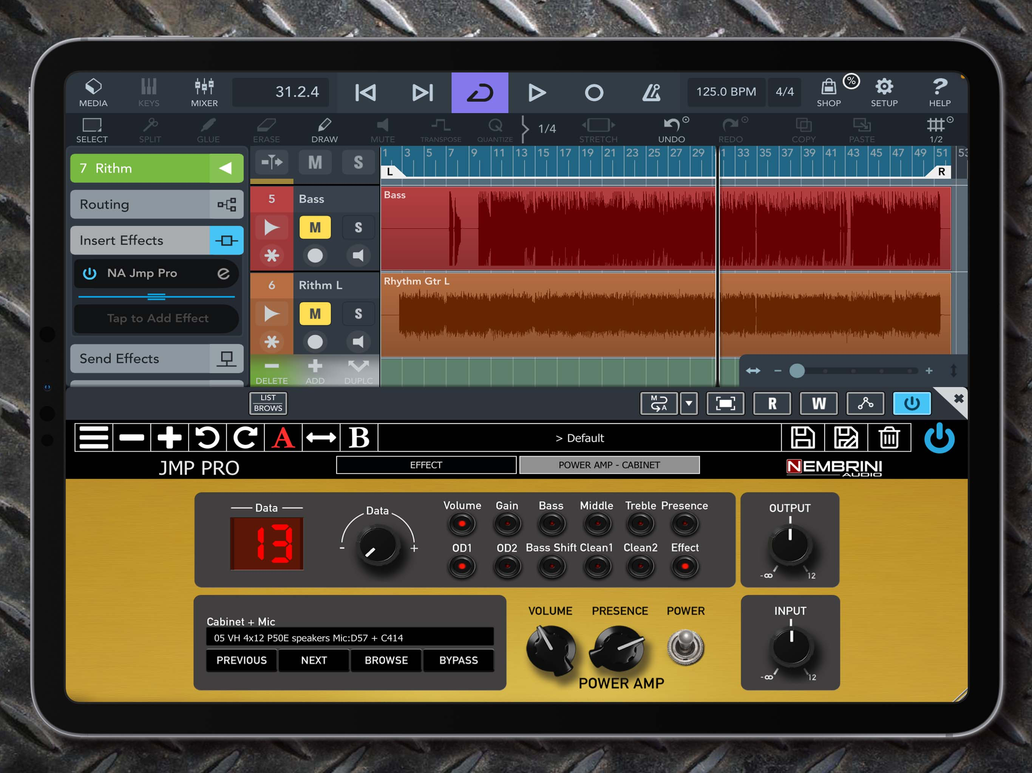Select the B preset state
This screenshot has height=773, width=1032.
359,437
